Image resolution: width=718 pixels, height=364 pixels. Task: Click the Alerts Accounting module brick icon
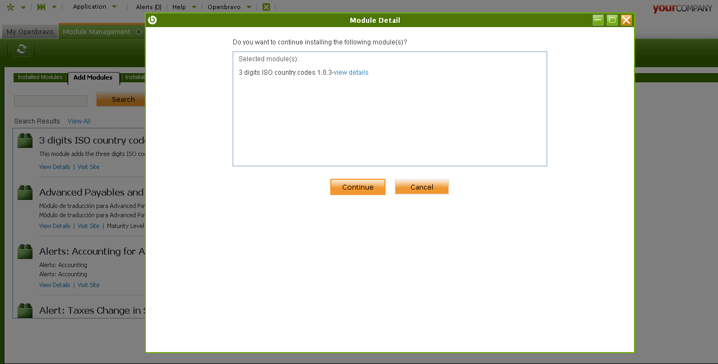[x=25, y=252]
